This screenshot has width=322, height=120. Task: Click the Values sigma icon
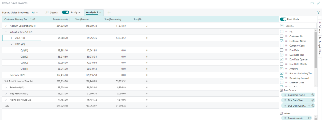pos(281,113)
